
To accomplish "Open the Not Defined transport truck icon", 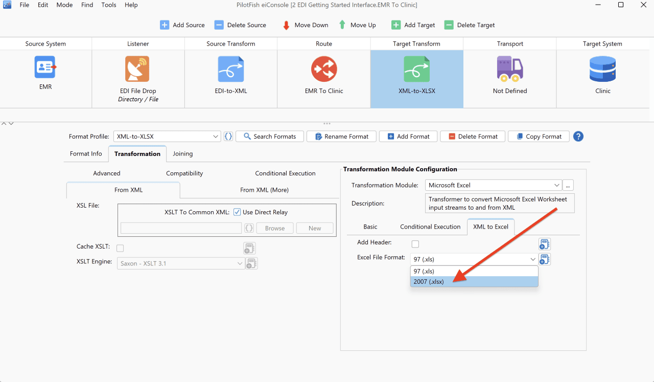I will click(510, 69).
